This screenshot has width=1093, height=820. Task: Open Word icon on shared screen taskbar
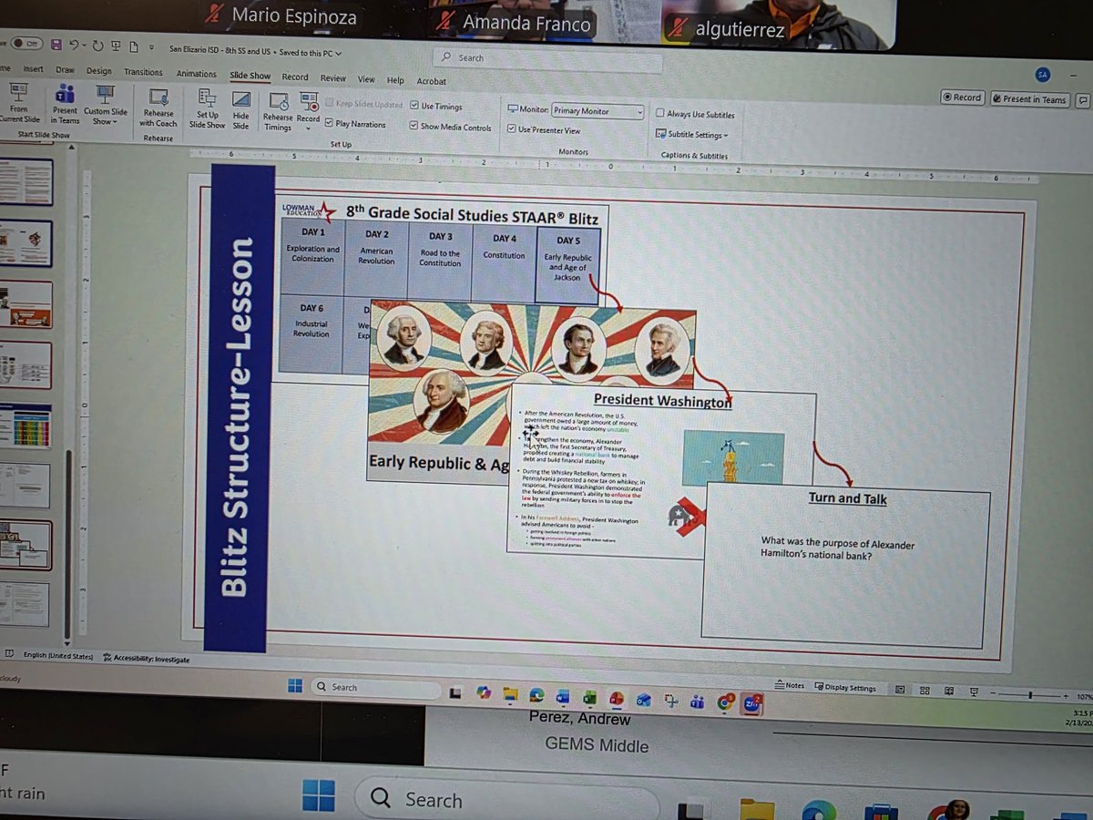[562, 697]
